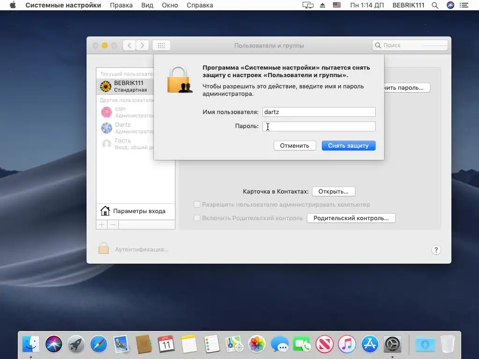Open Messages app in Dock

click(279, 344)
